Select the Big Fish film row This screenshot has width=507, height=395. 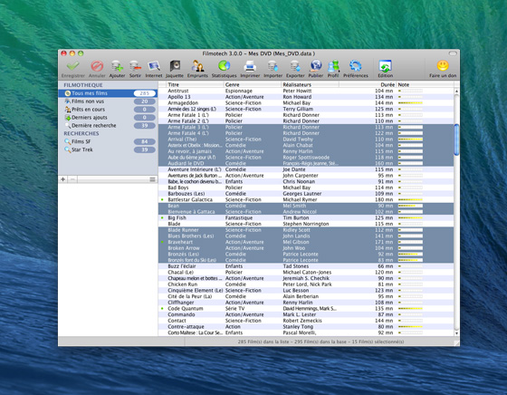click(x=306, y=217)
